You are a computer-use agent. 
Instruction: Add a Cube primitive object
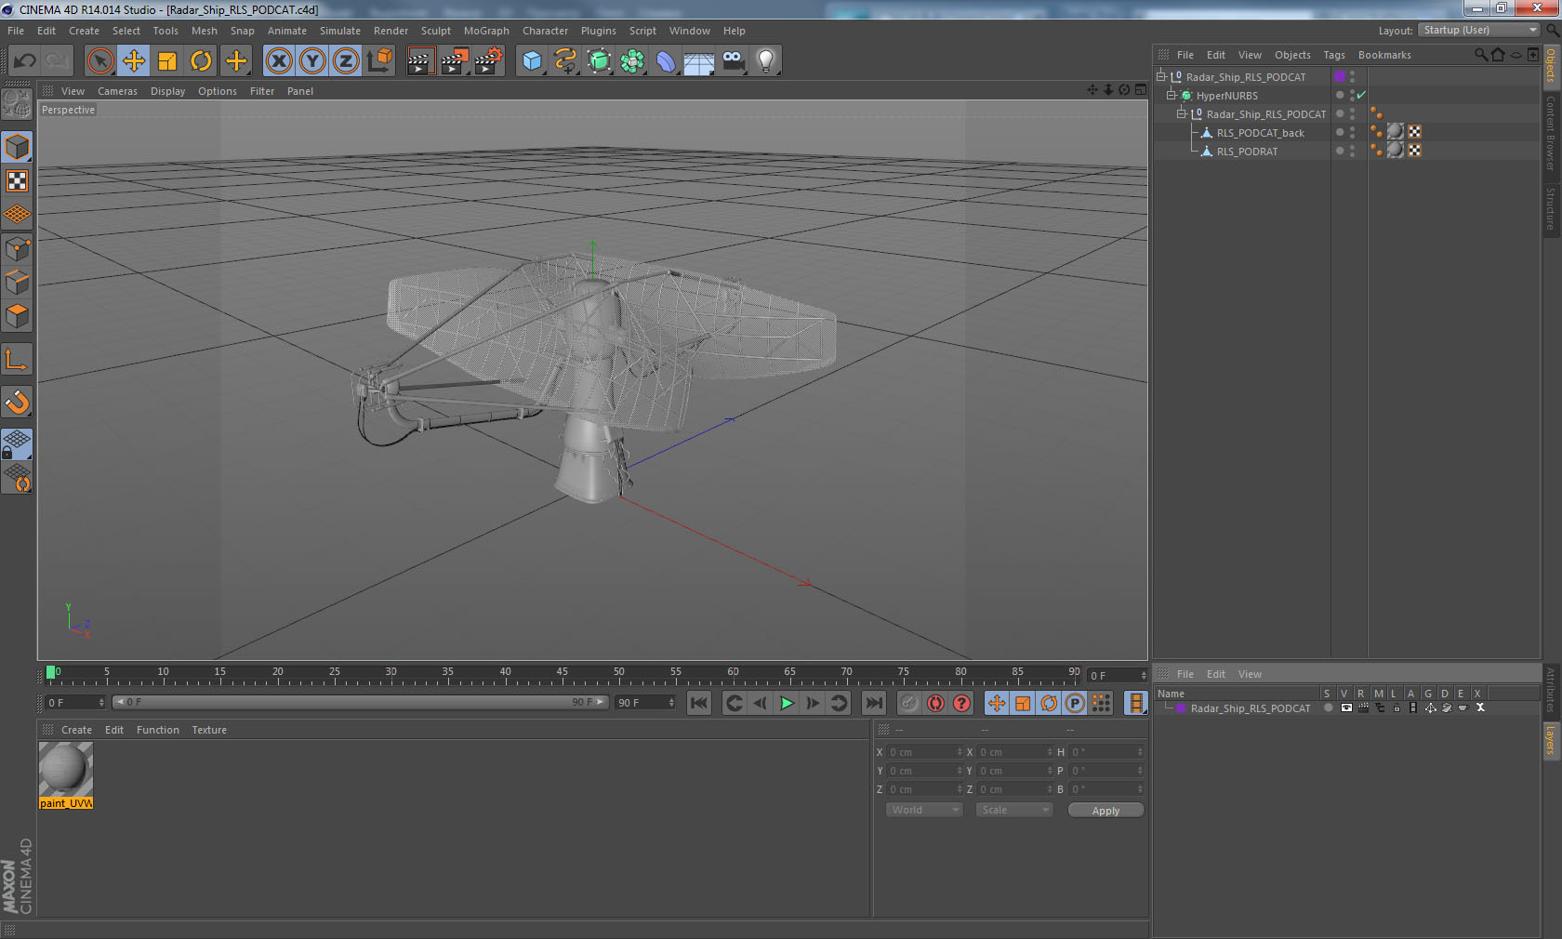[532, 61]
